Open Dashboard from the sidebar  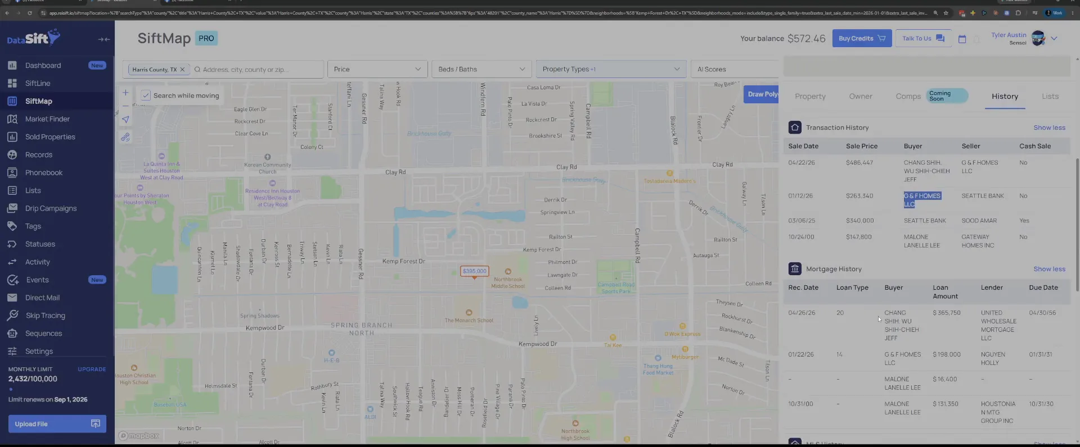click(x=43, y=65)
